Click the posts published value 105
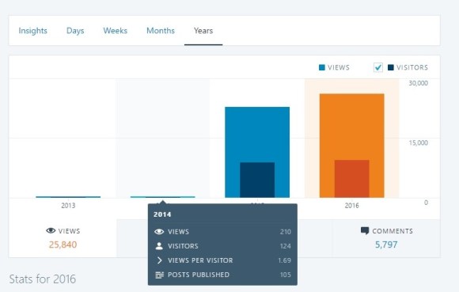The height and width of the screenshot is (292, 459). point(286,275)
